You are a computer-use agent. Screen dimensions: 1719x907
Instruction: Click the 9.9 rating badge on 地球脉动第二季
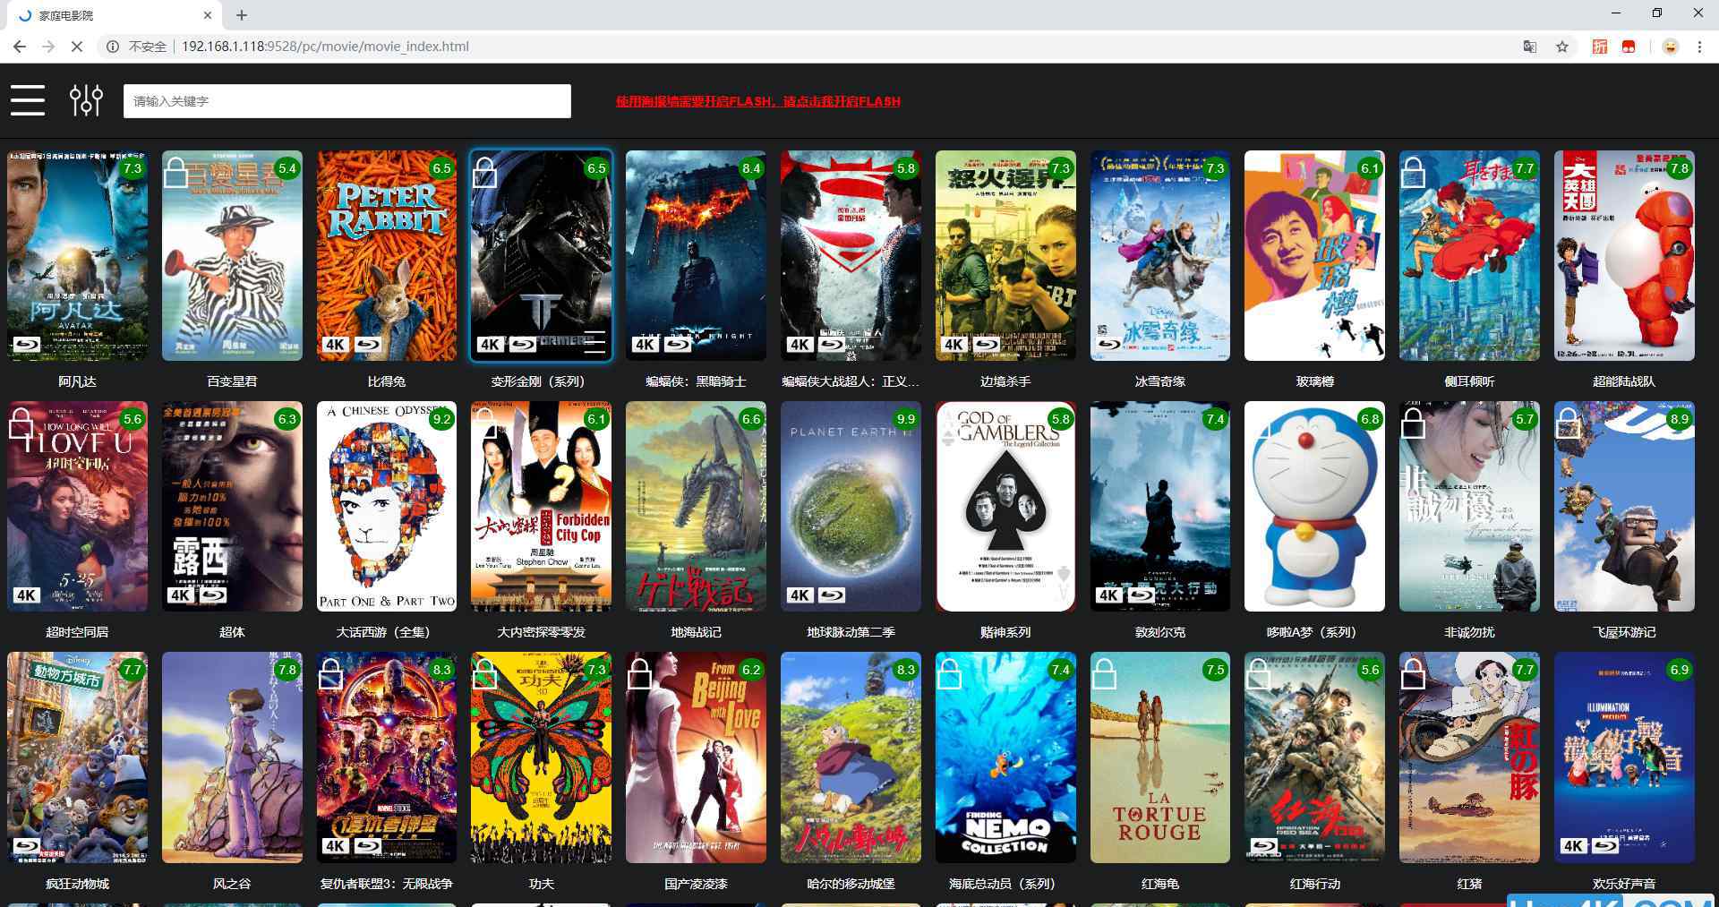pyautogui.click(x=906, y=419)
